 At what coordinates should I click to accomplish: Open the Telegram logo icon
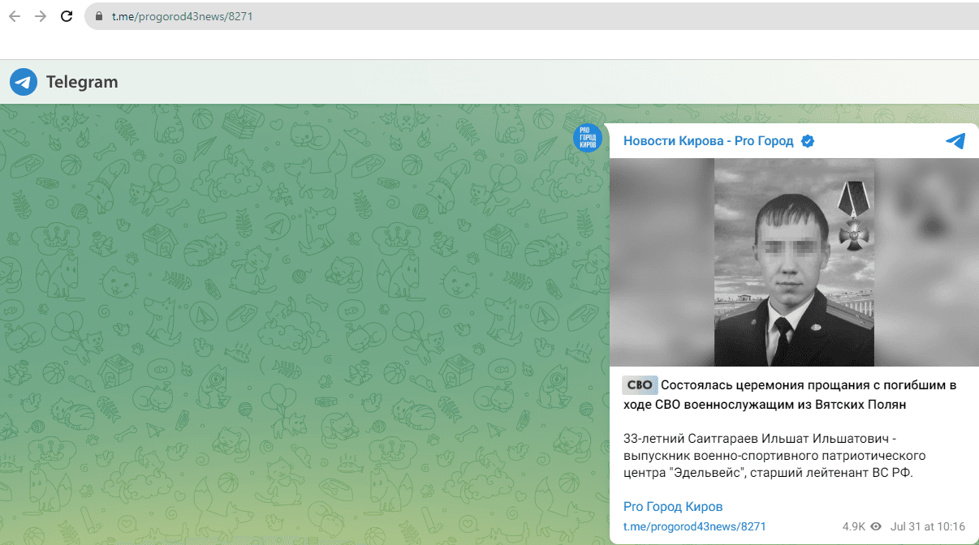24,82
